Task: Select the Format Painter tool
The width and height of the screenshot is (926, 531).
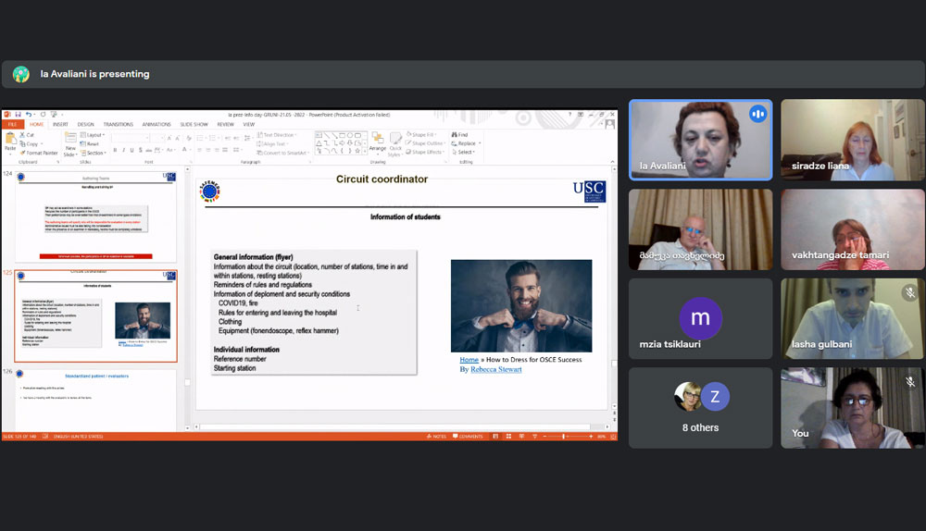Action: click(40, 153)
